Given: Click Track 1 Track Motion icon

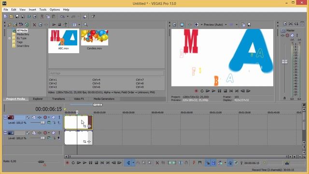Looking at the screenshot, I should click(34, 117).
